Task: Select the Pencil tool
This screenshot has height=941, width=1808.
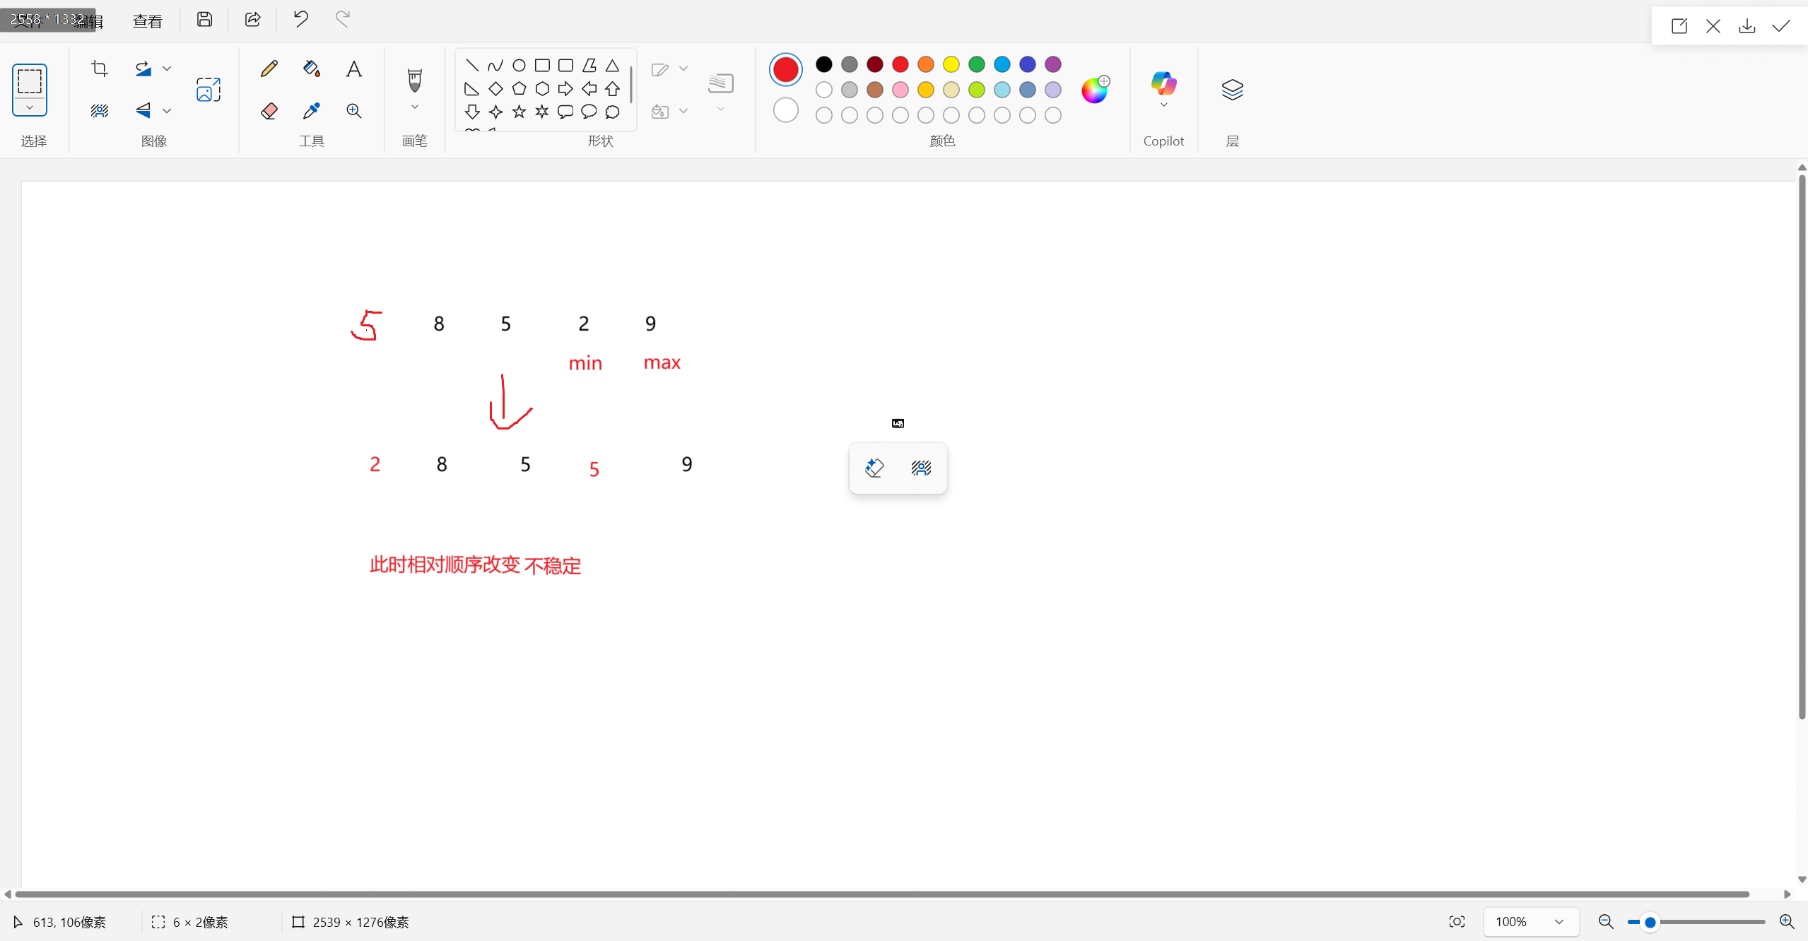Action: pos(269,69)
